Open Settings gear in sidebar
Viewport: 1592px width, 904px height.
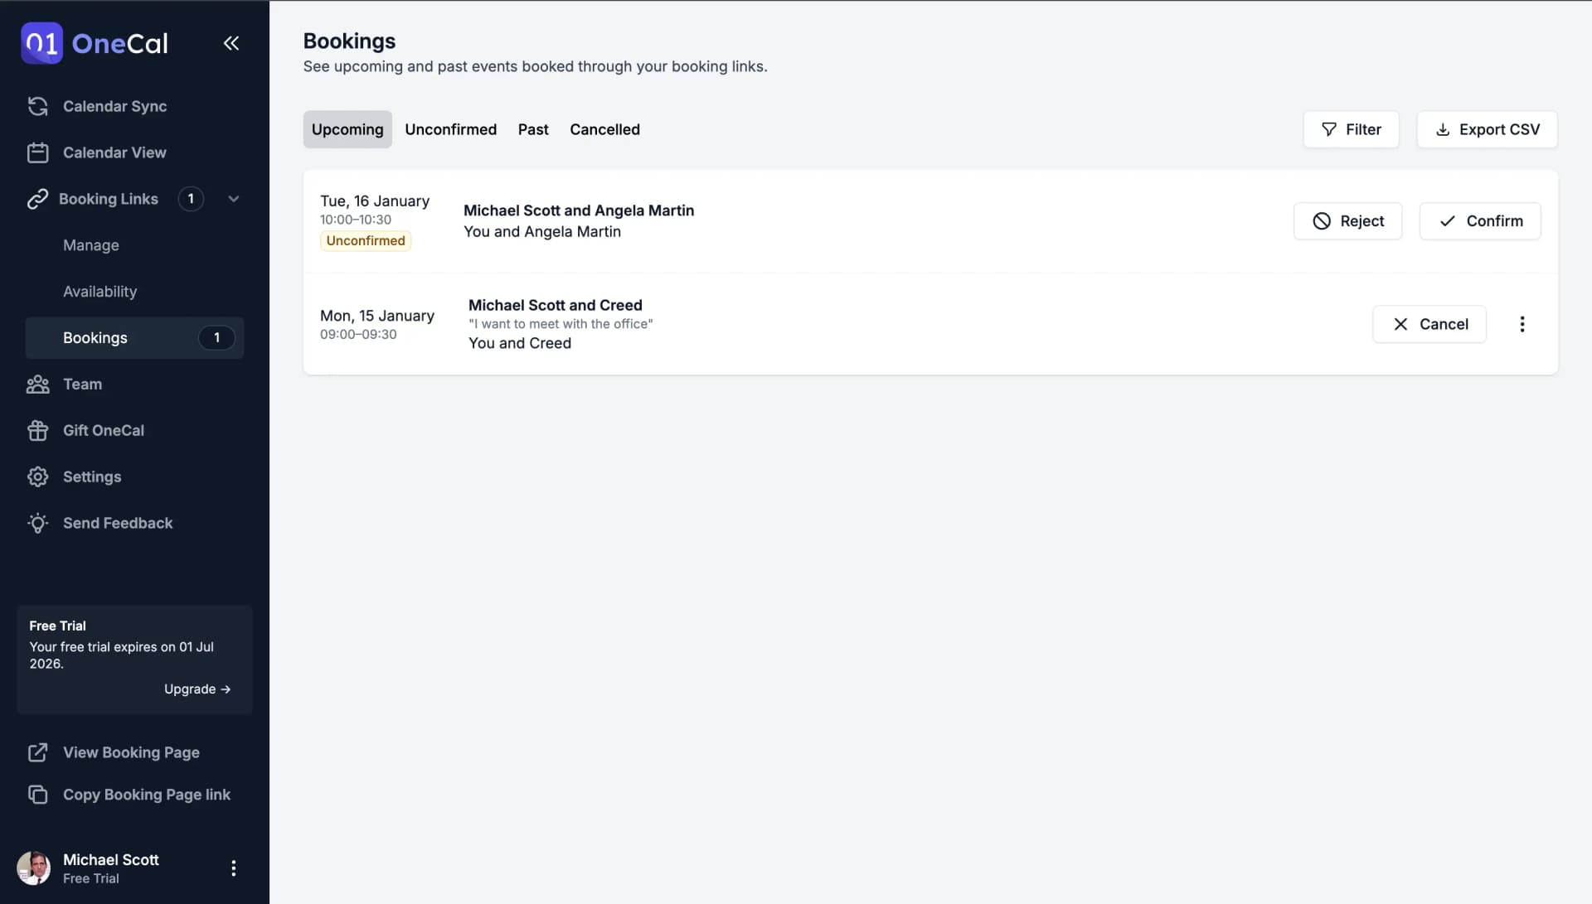tap(38, 477)
